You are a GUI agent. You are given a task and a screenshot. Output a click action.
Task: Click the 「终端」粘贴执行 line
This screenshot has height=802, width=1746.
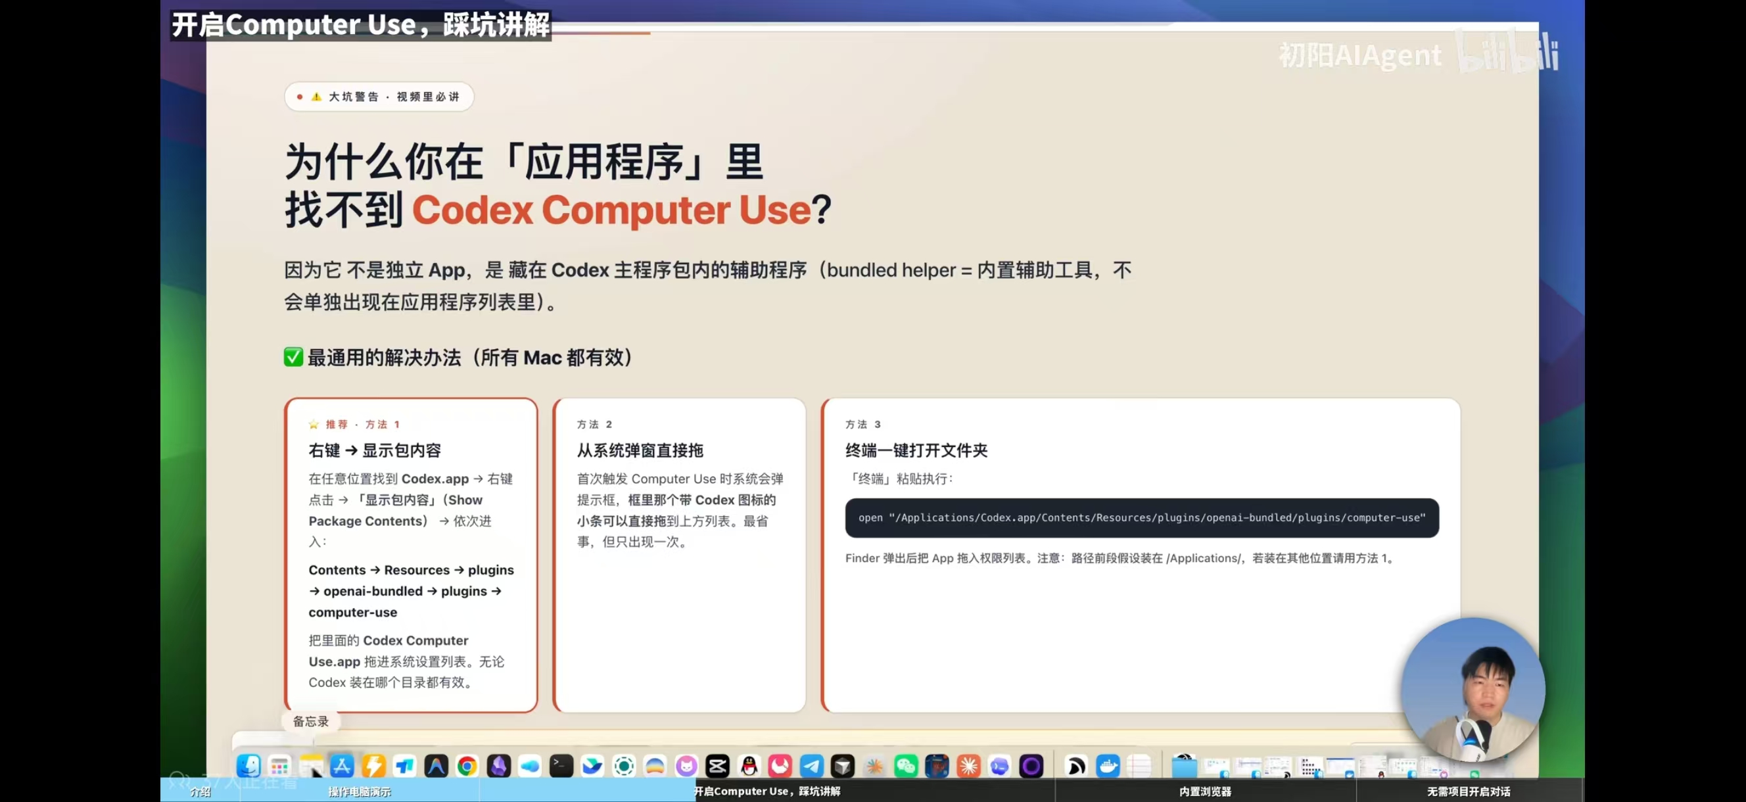(x=899, y=479)
